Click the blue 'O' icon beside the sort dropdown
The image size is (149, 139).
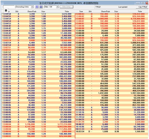[37, 7]
